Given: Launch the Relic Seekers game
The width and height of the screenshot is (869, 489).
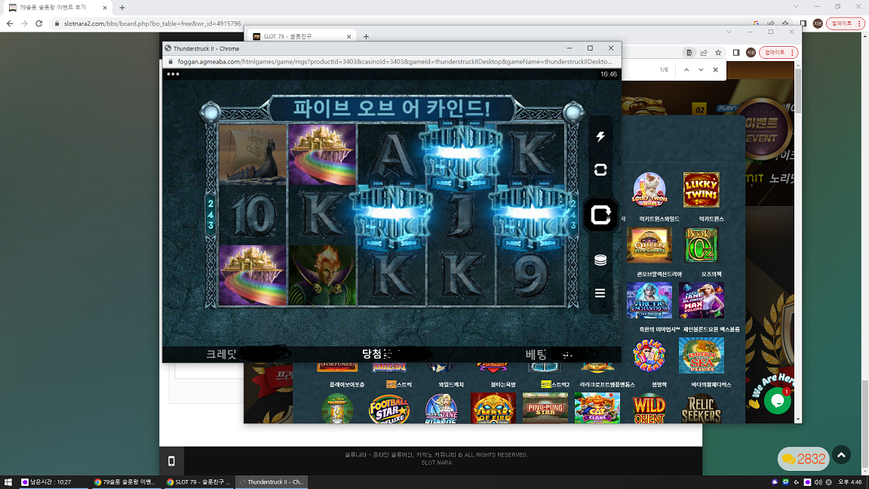Looking at the screenshot, I should (701, 408).
